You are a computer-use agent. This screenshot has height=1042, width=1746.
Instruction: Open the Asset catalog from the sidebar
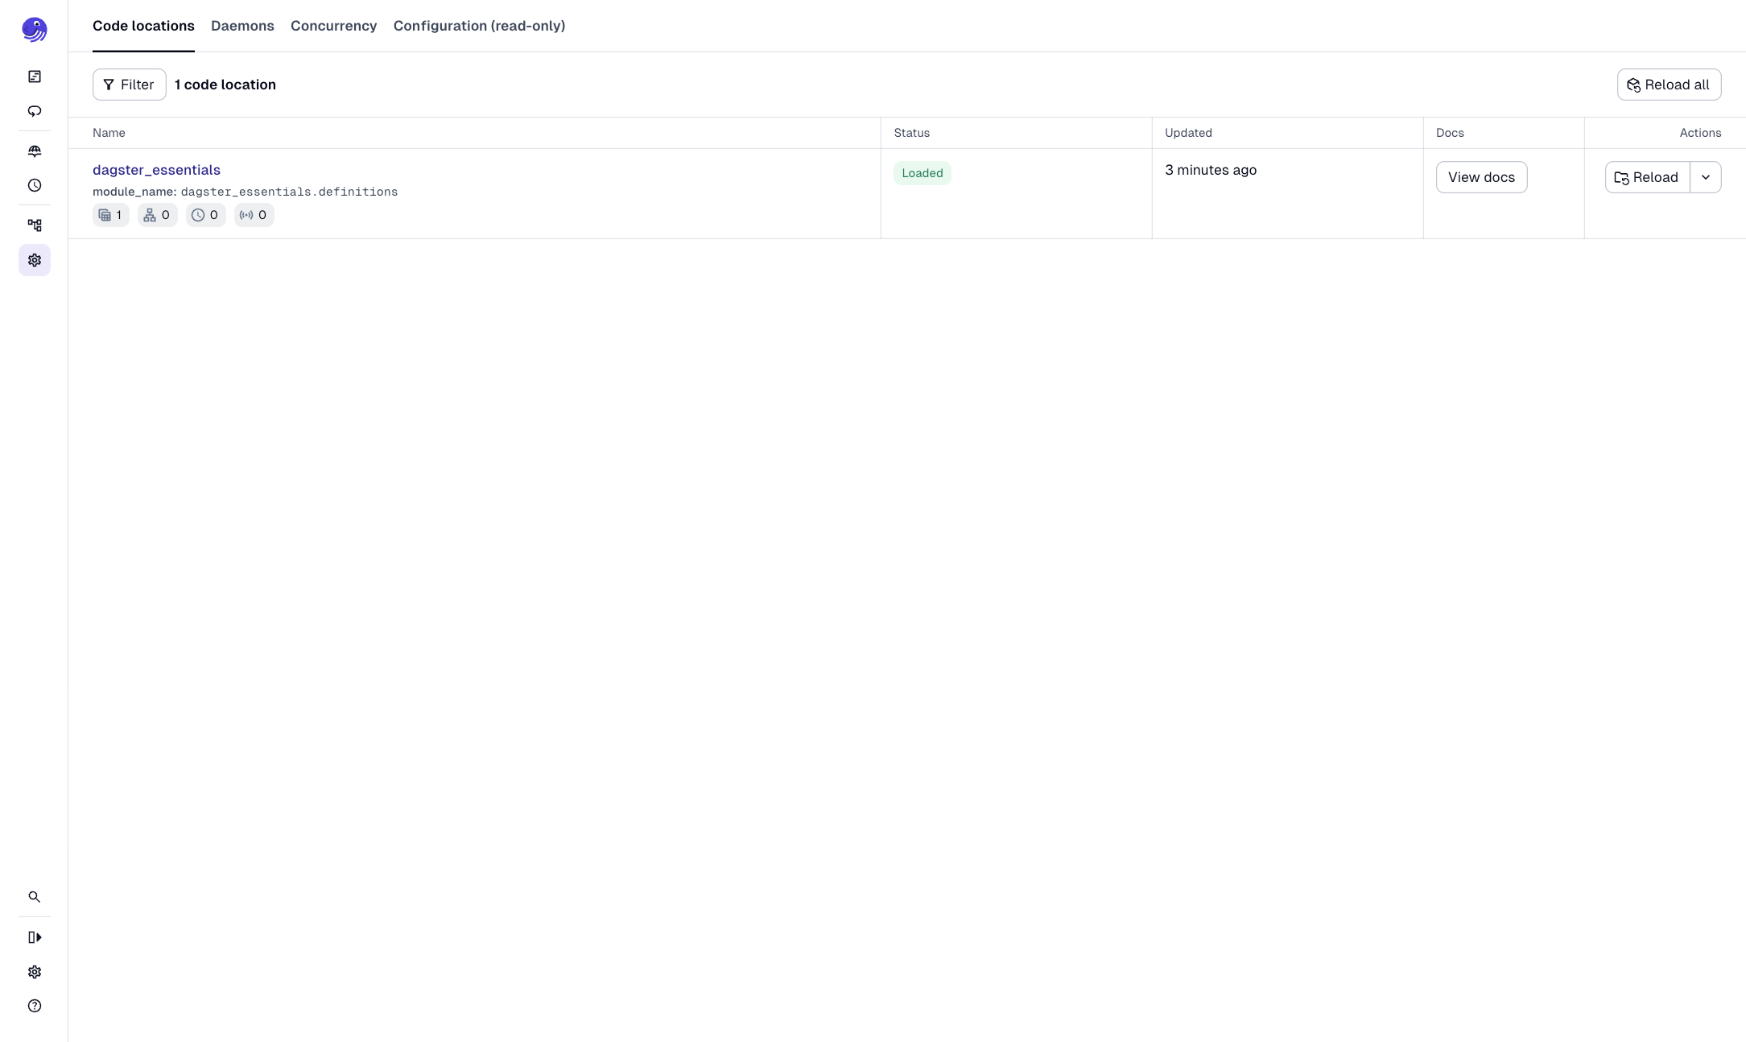(x=35, y=76)
